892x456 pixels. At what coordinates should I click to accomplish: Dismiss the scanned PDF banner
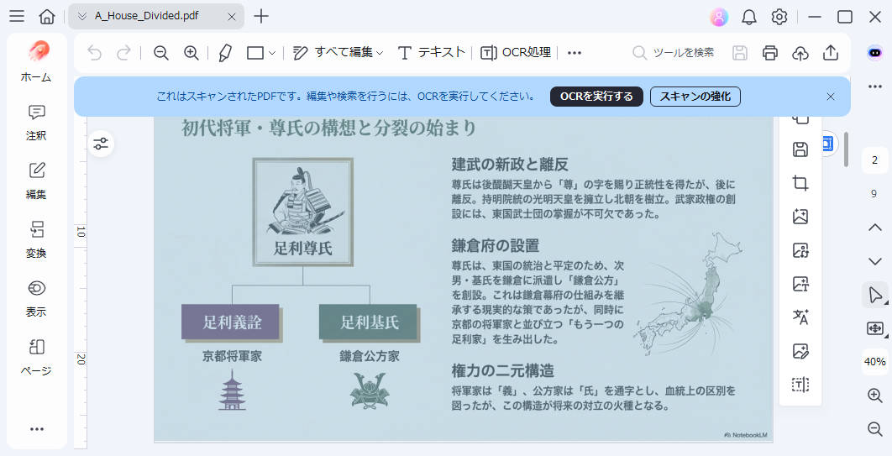pos(831,97)
